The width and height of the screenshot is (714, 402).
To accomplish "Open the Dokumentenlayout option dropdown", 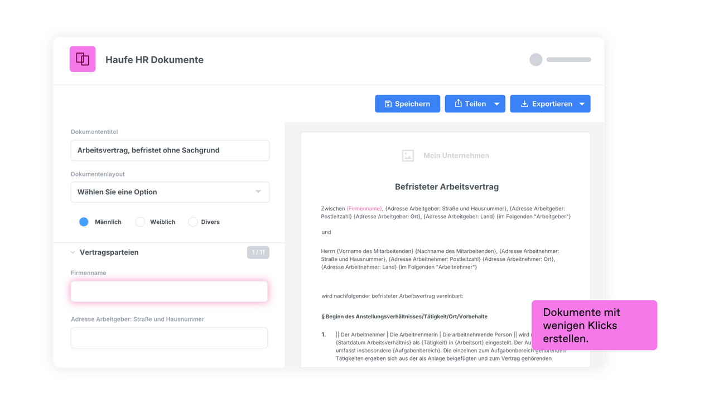I will pyautogui.click(x=170, y=192).
